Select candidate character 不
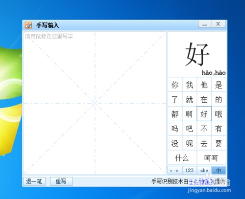The image size is (245, 199). [x=204, y=129]
